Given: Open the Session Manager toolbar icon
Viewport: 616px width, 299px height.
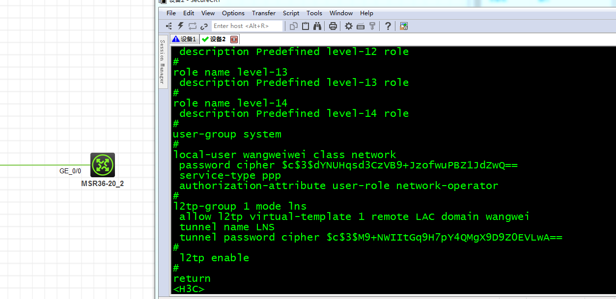Looking at the screenshot, I should [x=169, y=26].
